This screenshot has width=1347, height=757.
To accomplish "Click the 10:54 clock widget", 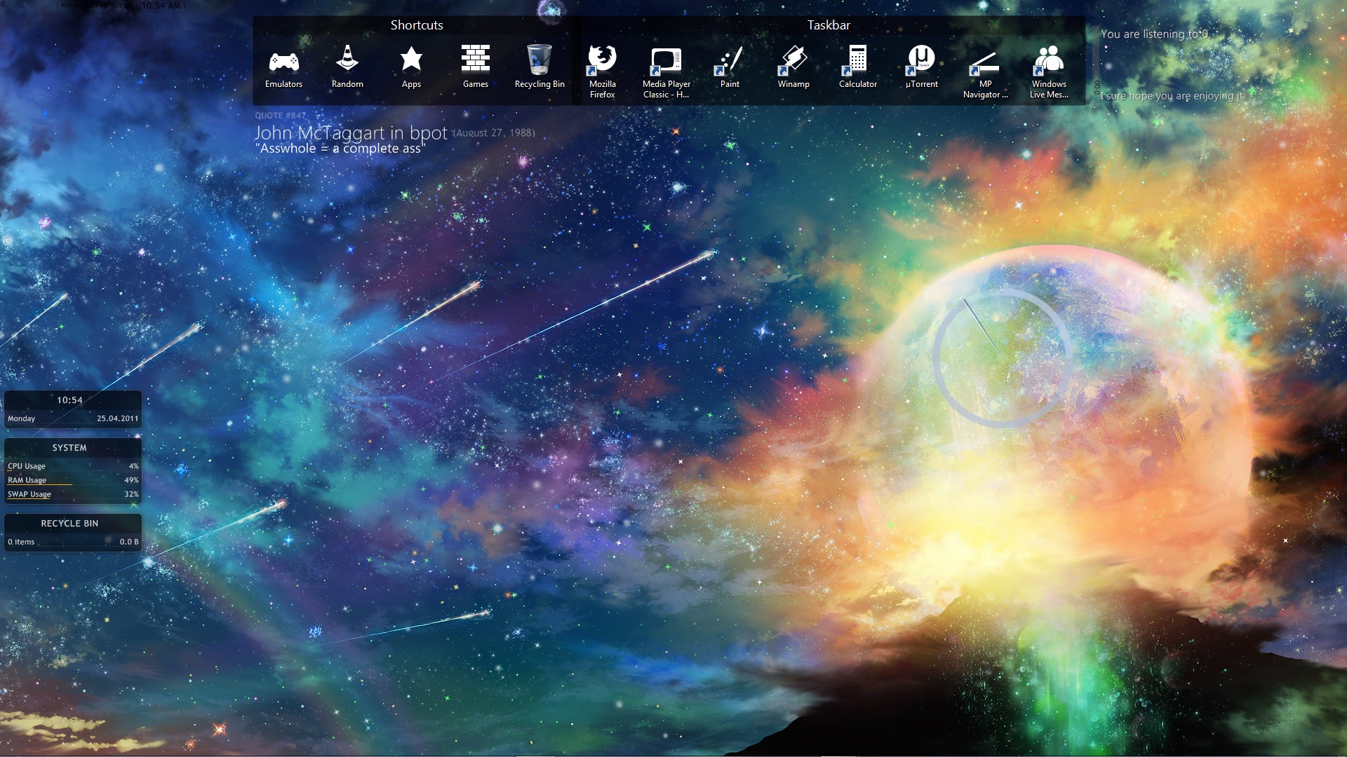I will click(x=69, y=400).
